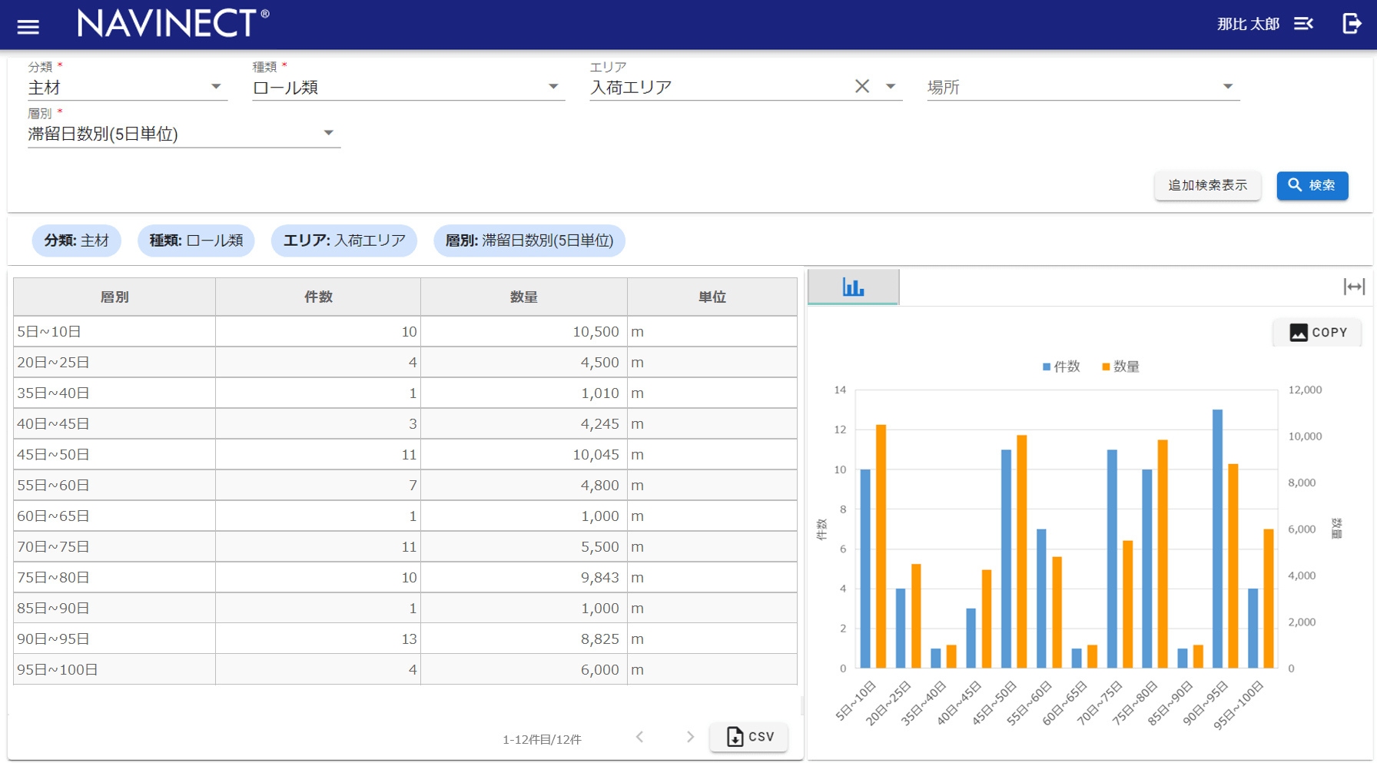Run search with 検索 button
The height and width of the screenshot is (763, 1377).
(x=1312, y=185)
